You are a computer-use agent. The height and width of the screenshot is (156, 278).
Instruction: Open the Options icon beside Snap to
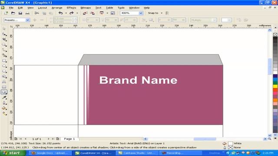167,13
